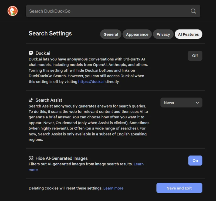
Task: Toggle the Duck.ai Off switch
Action: point(195,56)
